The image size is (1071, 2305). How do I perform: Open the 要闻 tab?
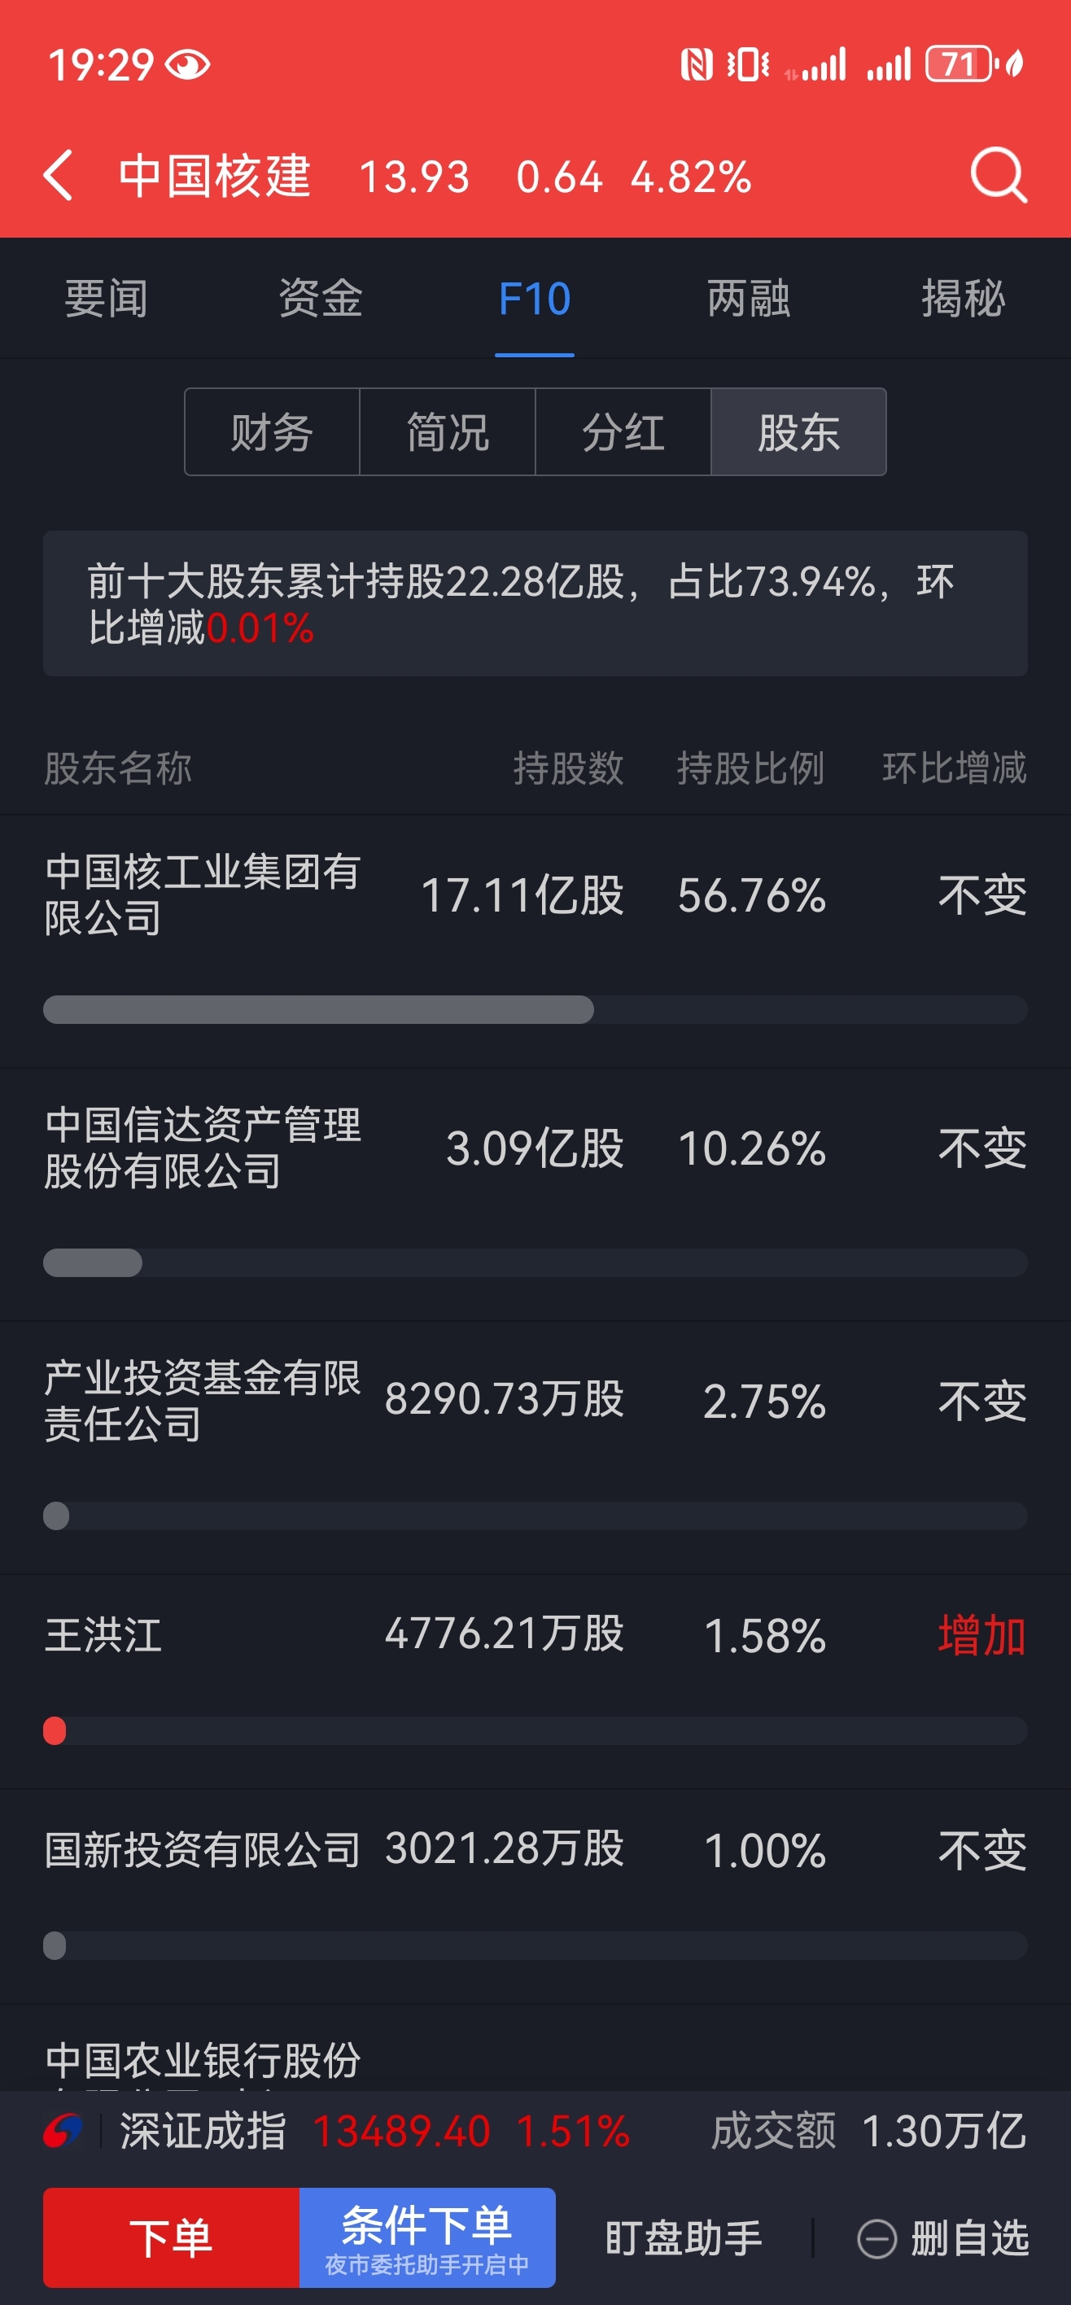point(107,298)
